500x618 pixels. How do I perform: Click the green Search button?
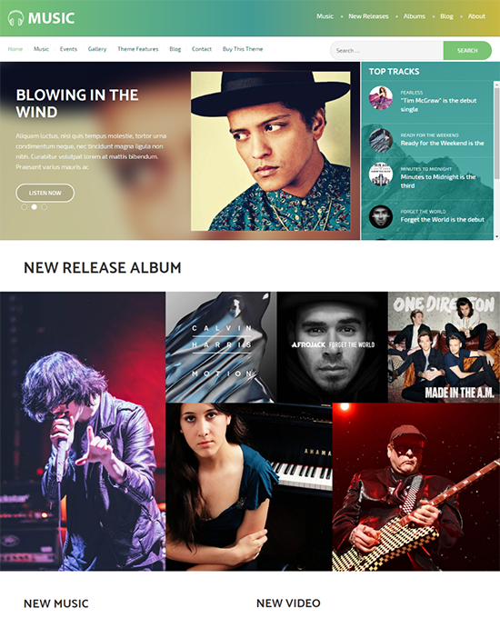point(467,51)
